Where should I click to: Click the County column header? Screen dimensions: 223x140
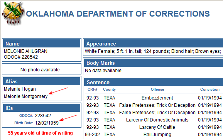click(x=109, y=89)
